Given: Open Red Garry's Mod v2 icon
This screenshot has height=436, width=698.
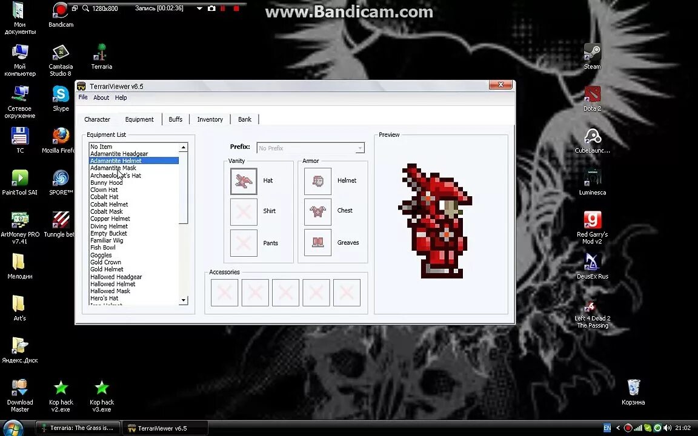Looking at the screenshot, I should [592, 228].
